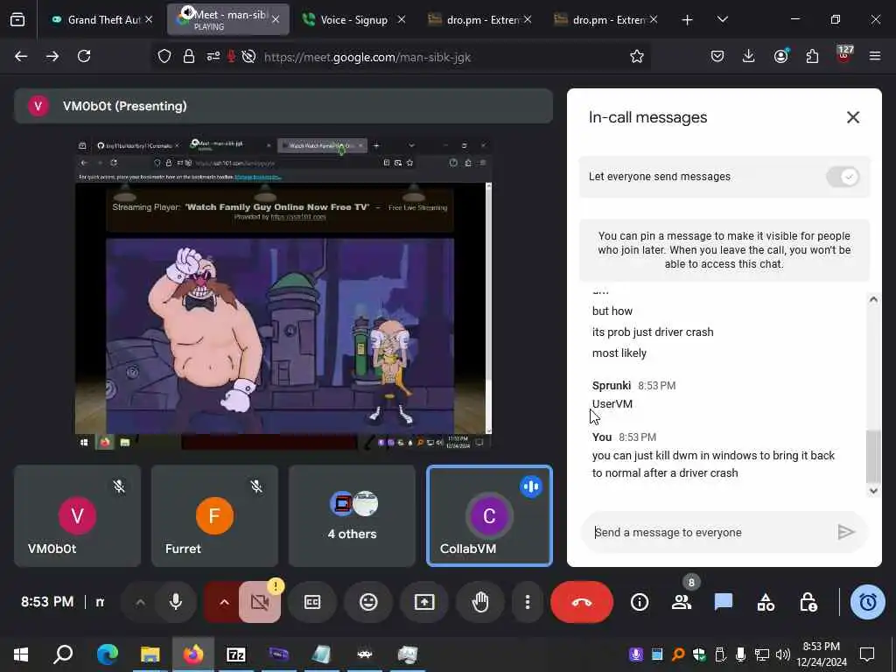Open meeting details info icon

[640, 602]
